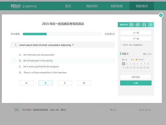Open the 我的资料 tab
Viewport: 166px width, 125px height.
92,6
